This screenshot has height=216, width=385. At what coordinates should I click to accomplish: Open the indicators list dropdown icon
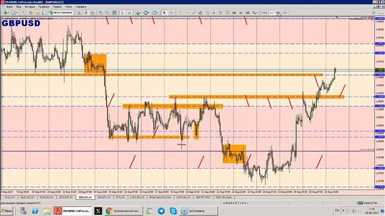coord(138,13)
